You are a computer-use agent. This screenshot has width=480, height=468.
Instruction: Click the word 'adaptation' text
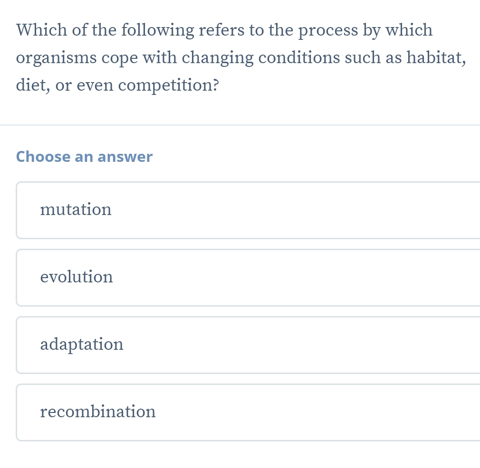(x=82, y=344)
